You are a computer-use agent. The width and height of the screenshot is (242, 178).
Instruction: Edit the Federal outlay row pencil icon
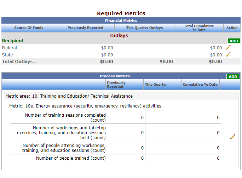(228, 48)
